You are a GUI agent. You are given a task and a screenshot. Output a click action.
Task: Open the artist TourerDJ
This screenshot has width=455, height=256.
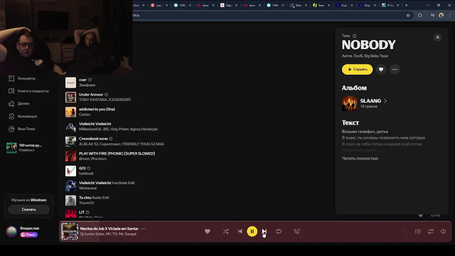(86, 203)
